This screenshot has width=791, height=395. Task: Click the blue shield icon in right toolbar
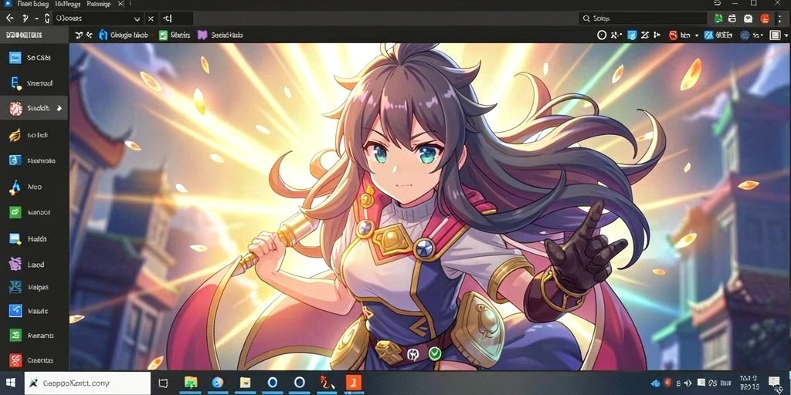632,35
